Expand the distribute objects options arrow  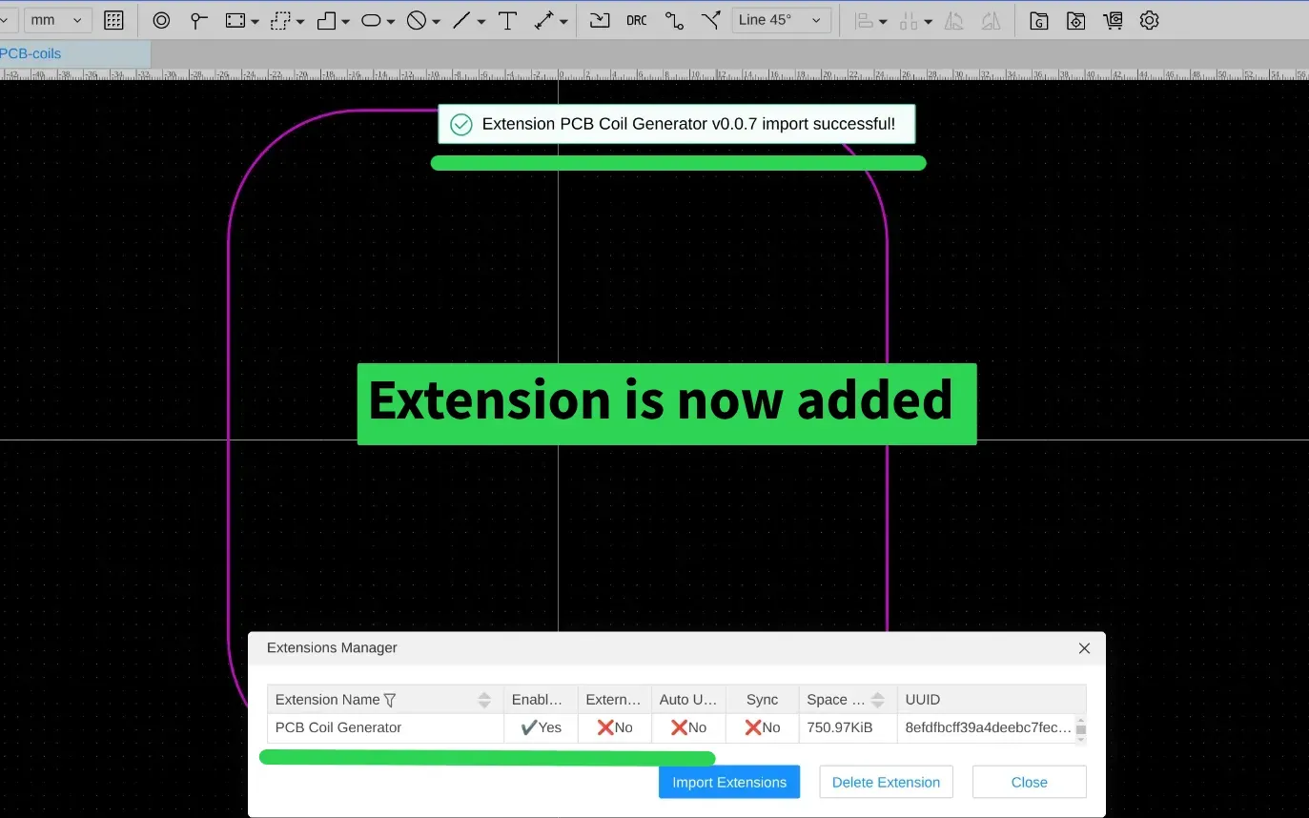(x=928, y=21)
